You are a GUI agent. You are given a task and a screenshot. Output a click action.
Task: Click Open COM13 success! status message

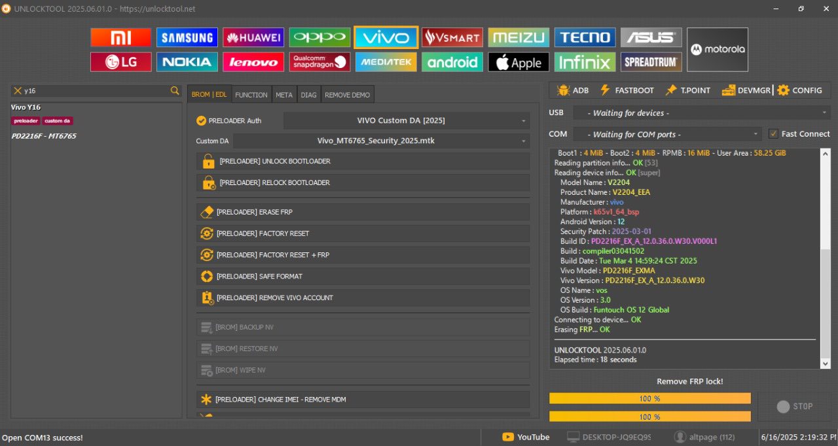(43, 437)
